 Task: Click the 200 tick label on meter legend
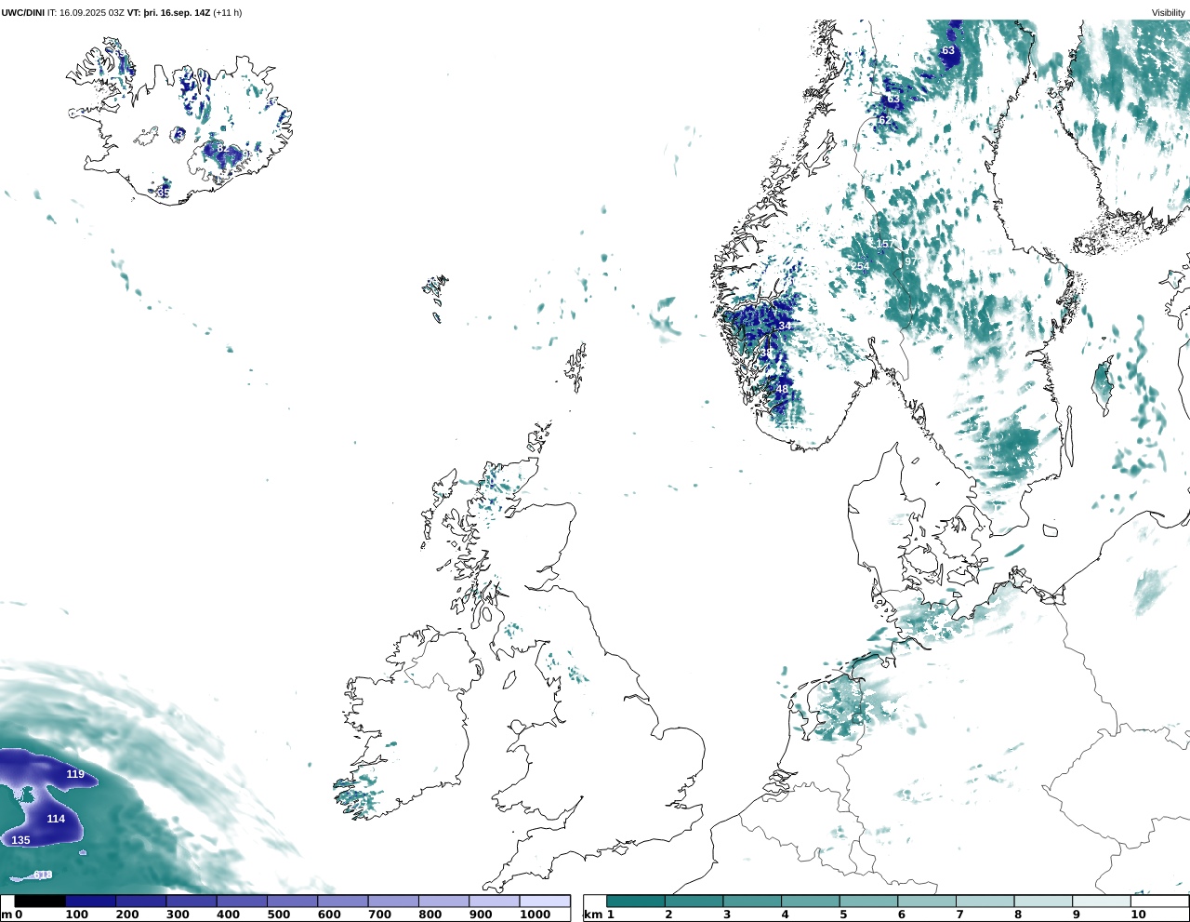pos(127,915)
